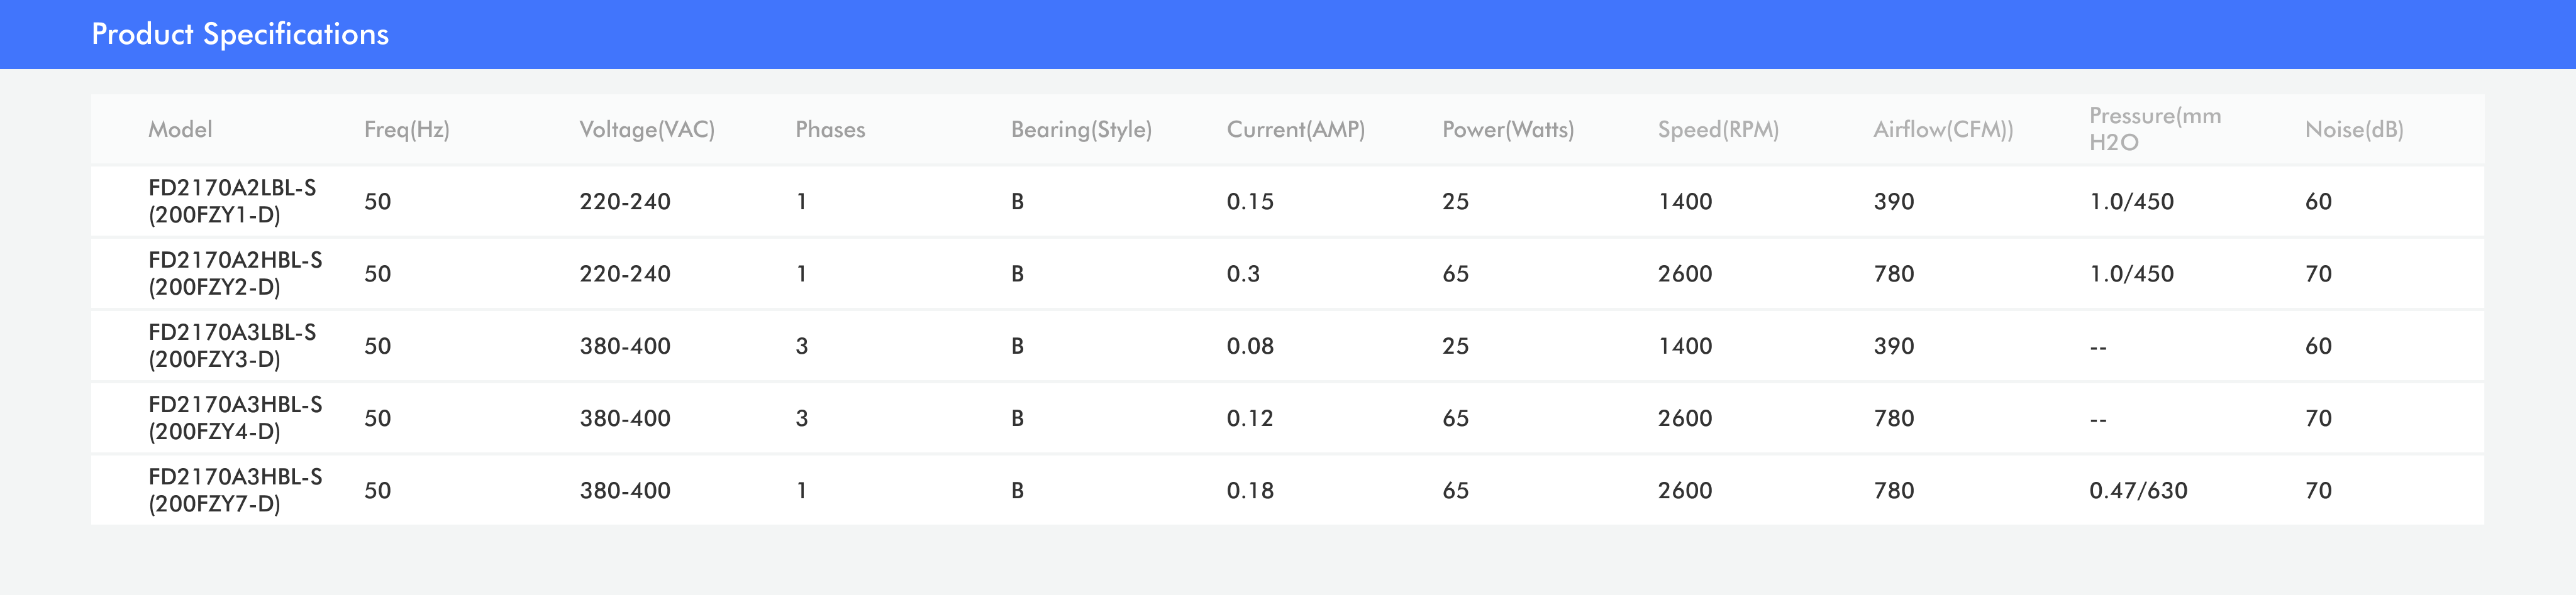Click the model entry containing 200FZY7-D

click(235, 490)
